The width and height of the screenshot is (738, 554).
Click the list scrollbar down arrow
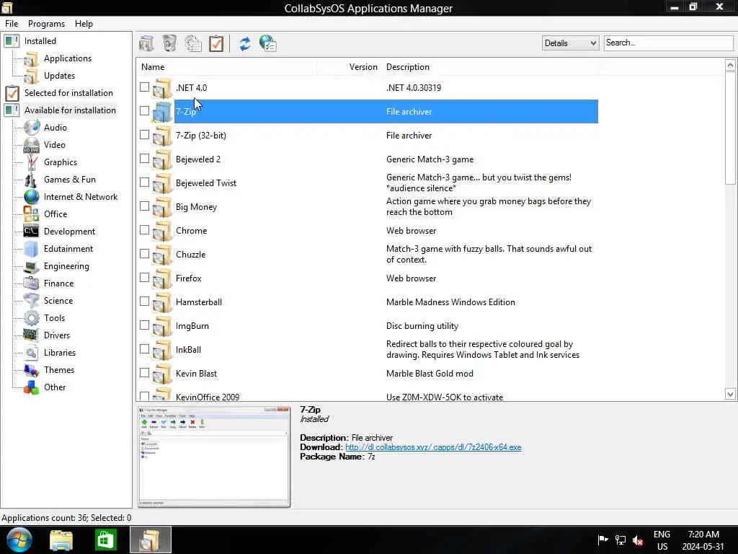[x=730, y=395]
